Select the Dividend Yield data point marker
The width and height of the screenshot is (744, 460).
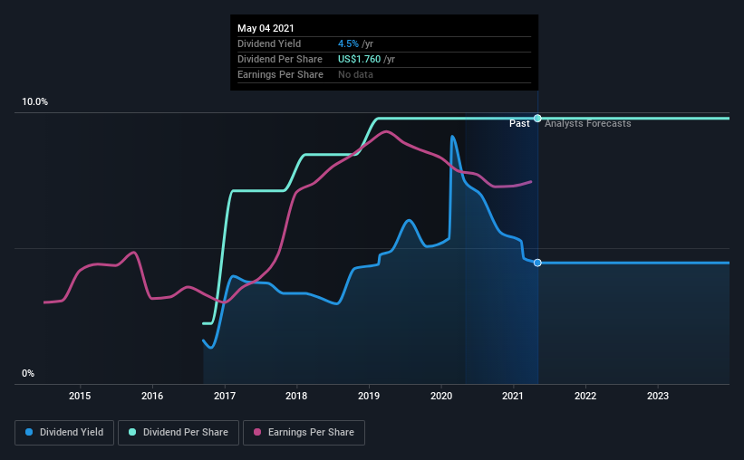537,263
